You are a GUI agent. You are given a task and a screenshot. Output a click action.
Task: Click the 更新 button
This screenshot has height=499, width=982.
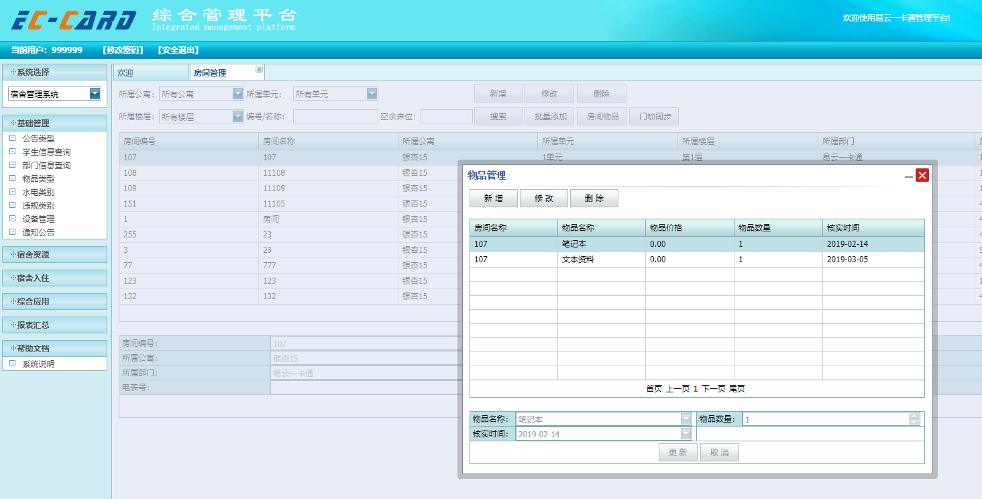tap(678, 453)
